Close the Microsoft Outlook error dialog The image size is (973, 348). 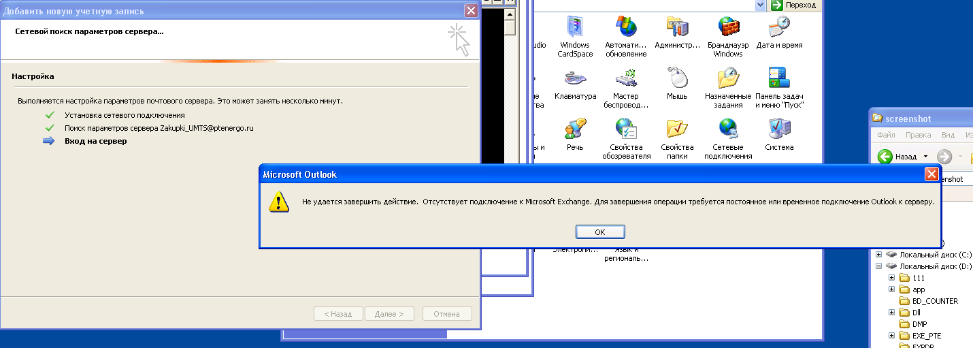[931, 174]
